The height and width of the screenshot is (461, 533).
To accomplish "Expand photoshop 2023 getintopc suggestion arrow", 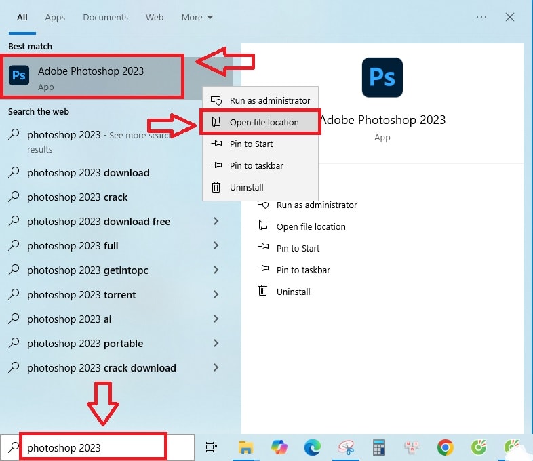I will click(x=216, y=270).
